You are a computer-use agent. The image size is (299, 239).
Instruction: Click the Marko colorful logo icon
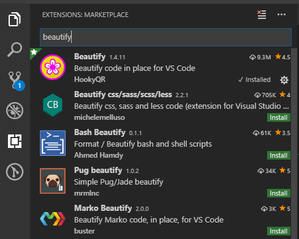coord(53,219)
